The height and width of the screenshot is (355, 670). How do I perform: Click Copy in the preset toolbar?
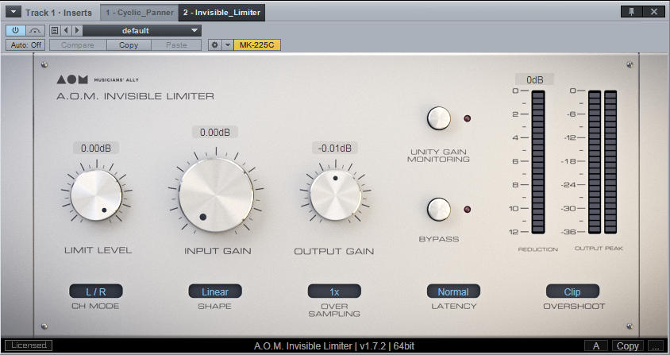pyautogui.click(x=129, y=45)
